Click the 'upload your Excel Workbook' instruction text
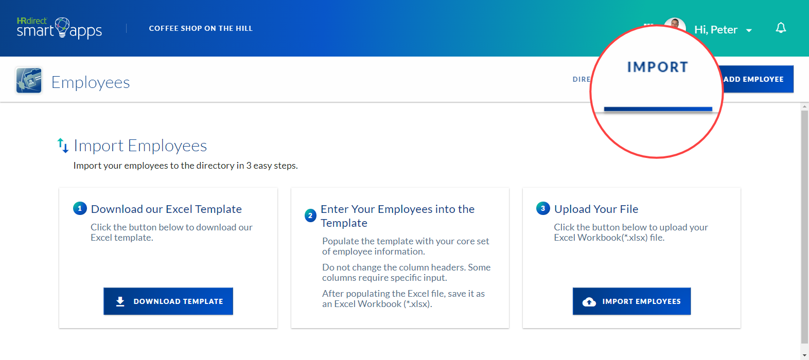The height and width of the screenshot is (360, 809). pos(631,232)
